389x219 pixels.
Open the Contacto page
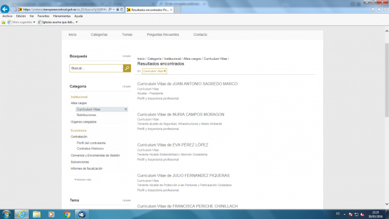tap(200, 35)
